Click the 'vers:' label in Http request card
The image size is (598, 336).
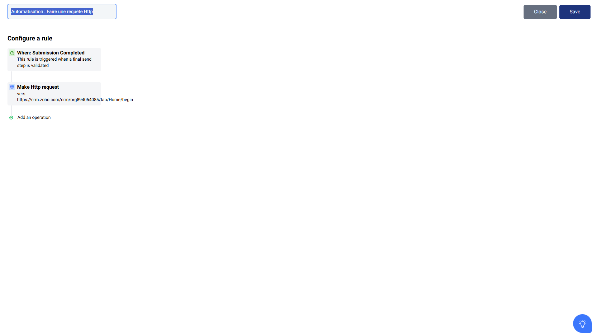[22, 94]
